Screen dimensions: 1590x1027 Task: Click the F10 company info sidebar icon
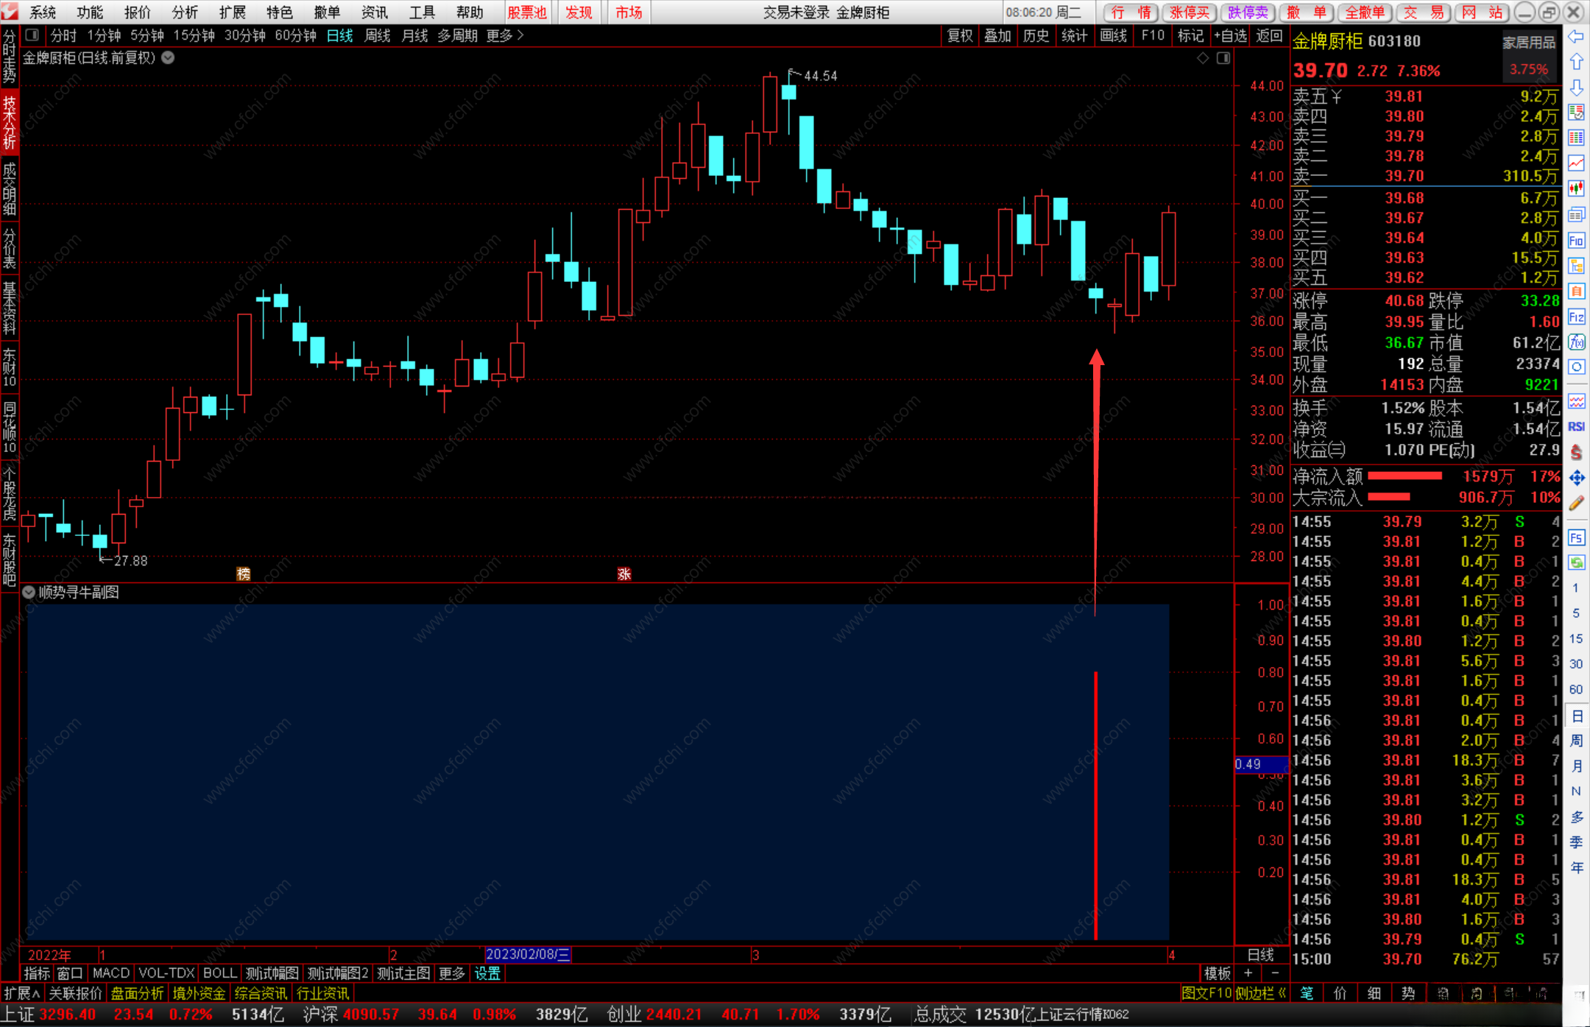(x=1576, y=241)
